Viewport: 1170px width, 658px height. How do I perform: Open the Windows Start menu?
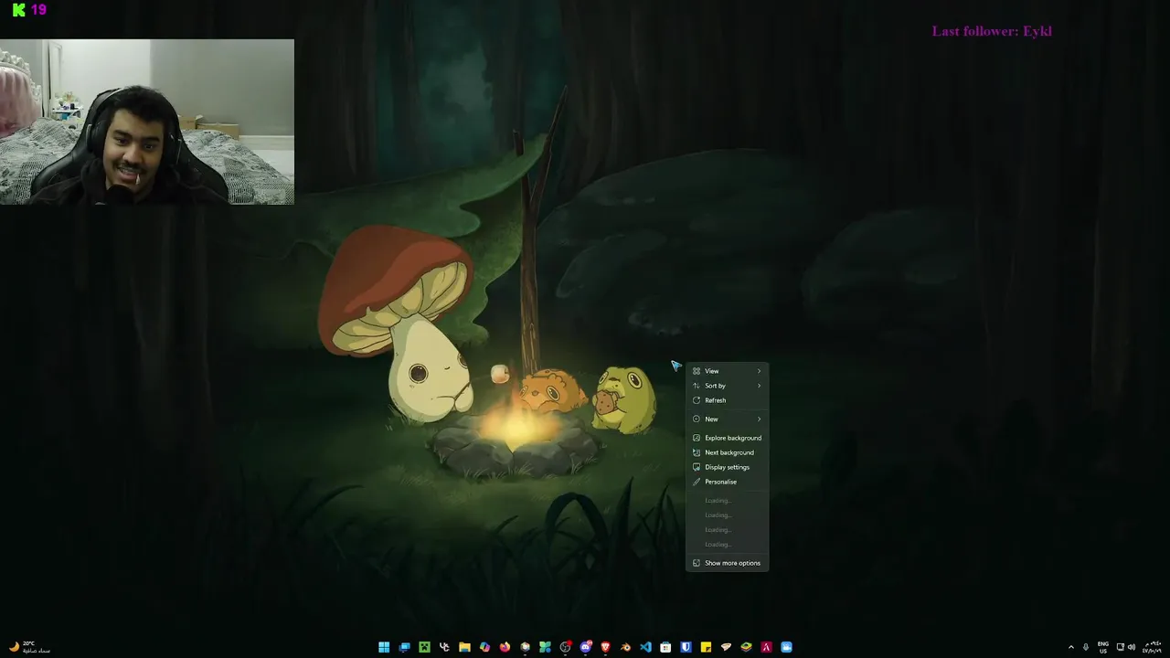pyautogui.click(x=384, y=647)
